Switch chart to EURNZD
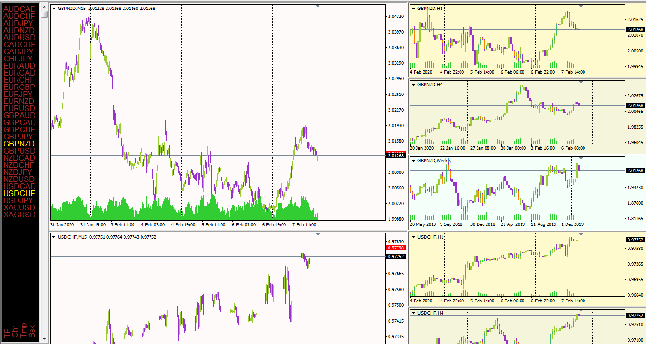The image size is (646, 344). (19, 101)
